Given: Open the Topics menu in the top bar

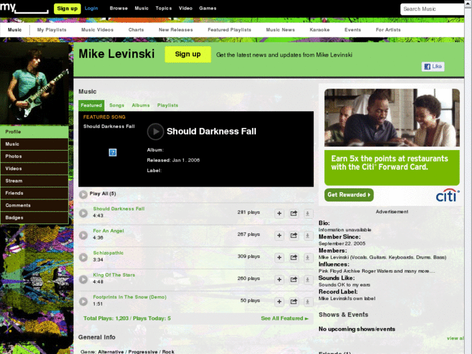Looking at the screenshot, I should click(164, 8).
